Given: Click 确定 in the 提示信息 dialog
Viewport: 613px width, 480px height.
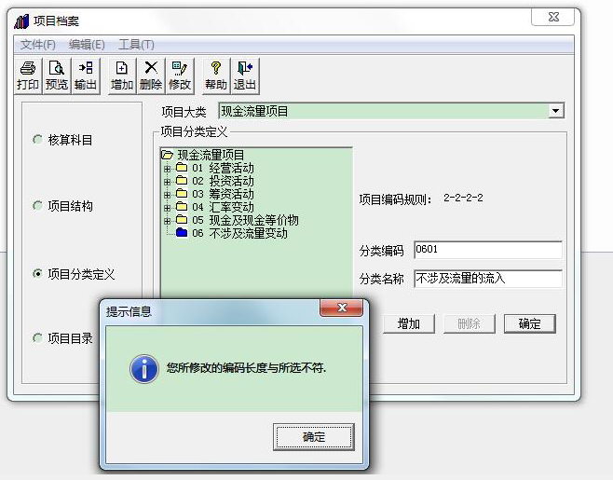Looking at the screenshot, I should [314, 437].
